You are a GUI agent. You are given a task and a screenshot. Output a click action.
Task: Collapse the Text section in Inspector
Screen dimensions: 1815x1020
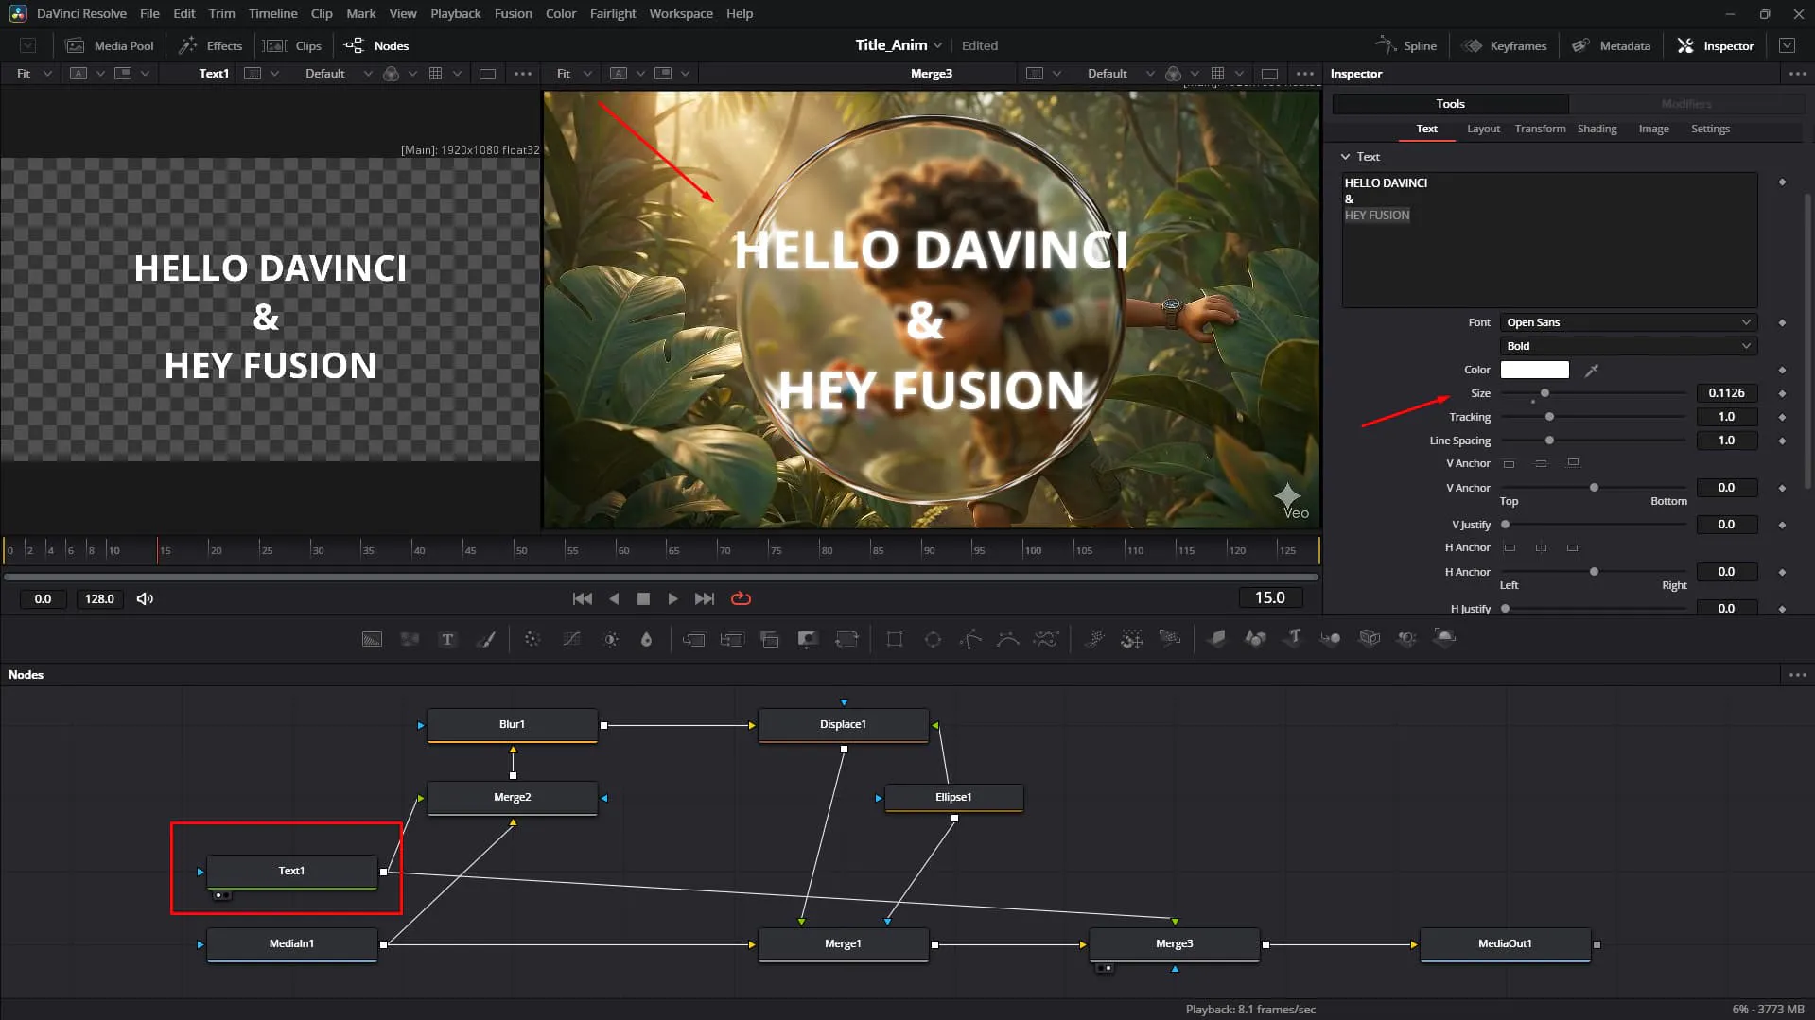(x=1345, y=157)
